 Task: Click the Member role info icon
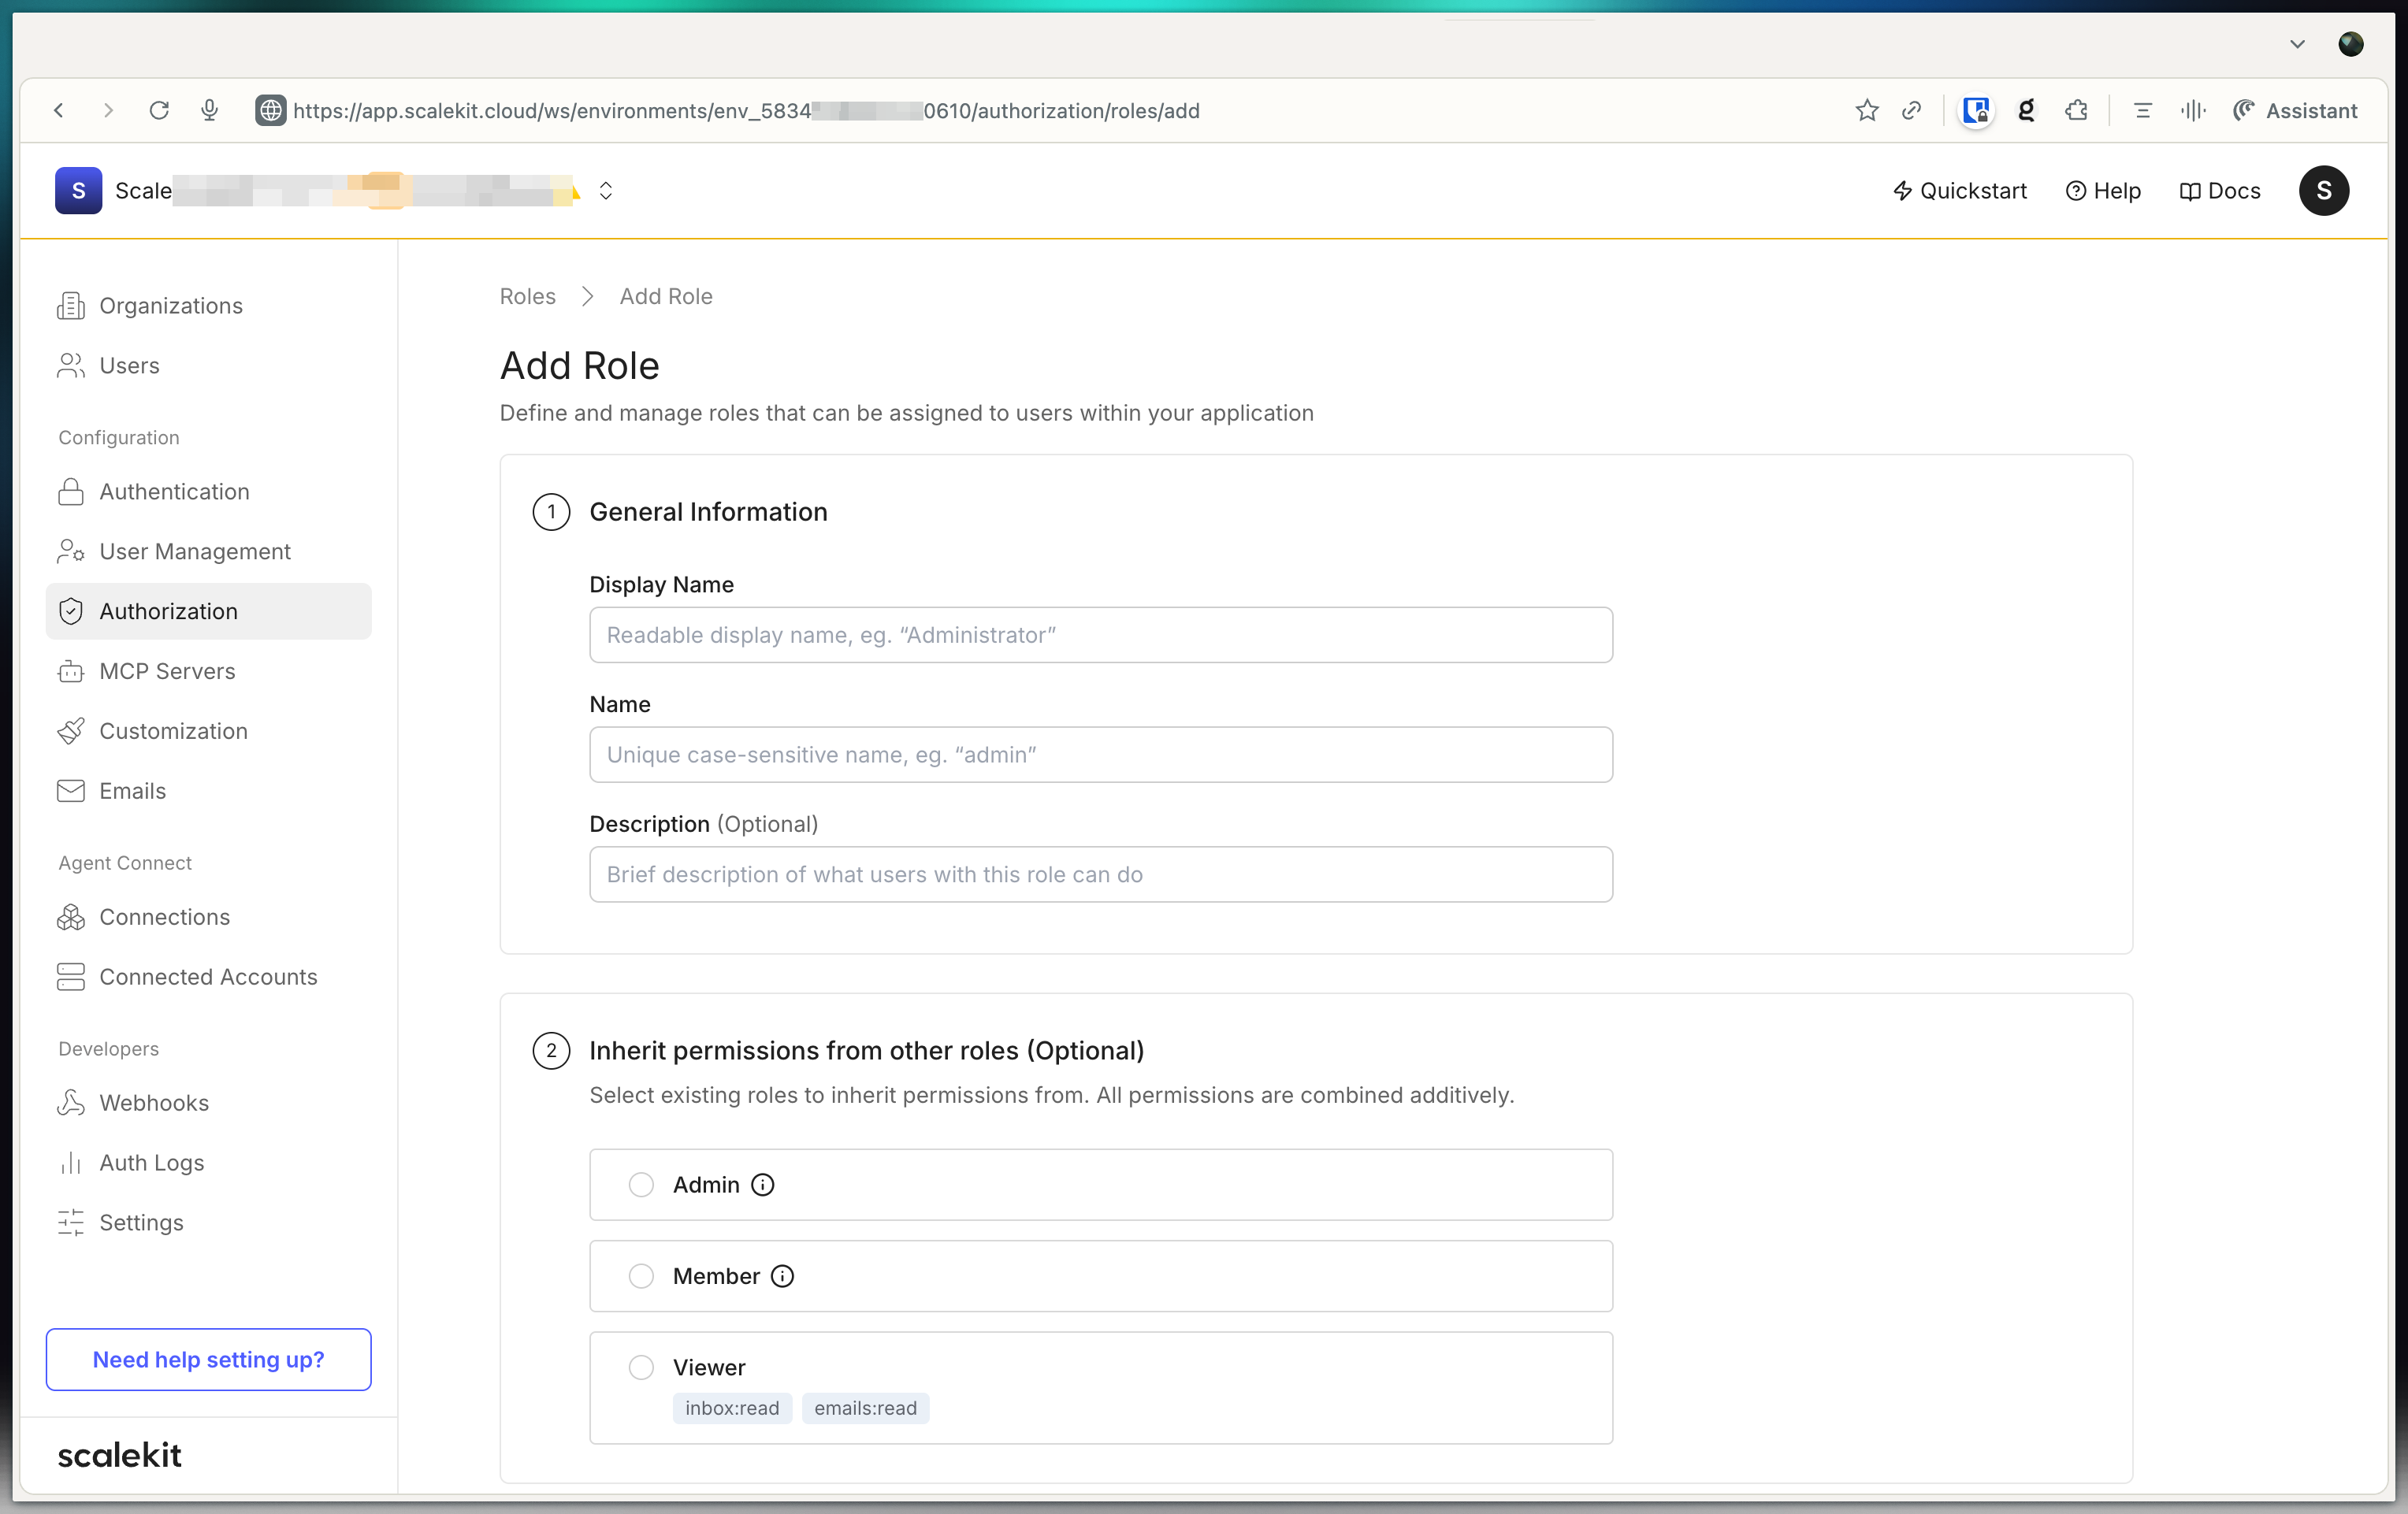[782, 1276]
